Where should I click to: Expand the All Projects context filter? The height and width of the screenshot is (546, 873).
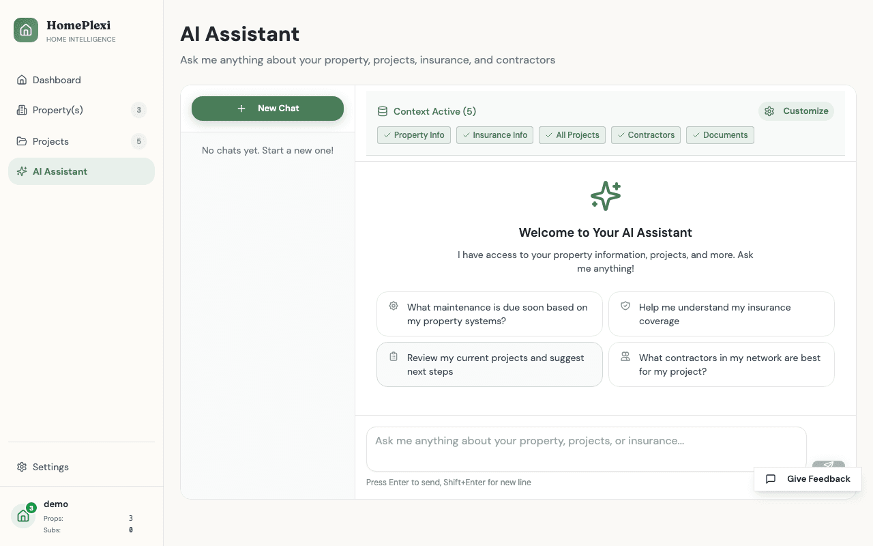(x=572, y=135)
